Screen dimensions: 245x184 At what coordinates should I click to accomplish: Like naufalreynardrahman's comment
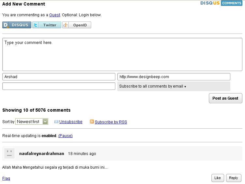[218, 178]
